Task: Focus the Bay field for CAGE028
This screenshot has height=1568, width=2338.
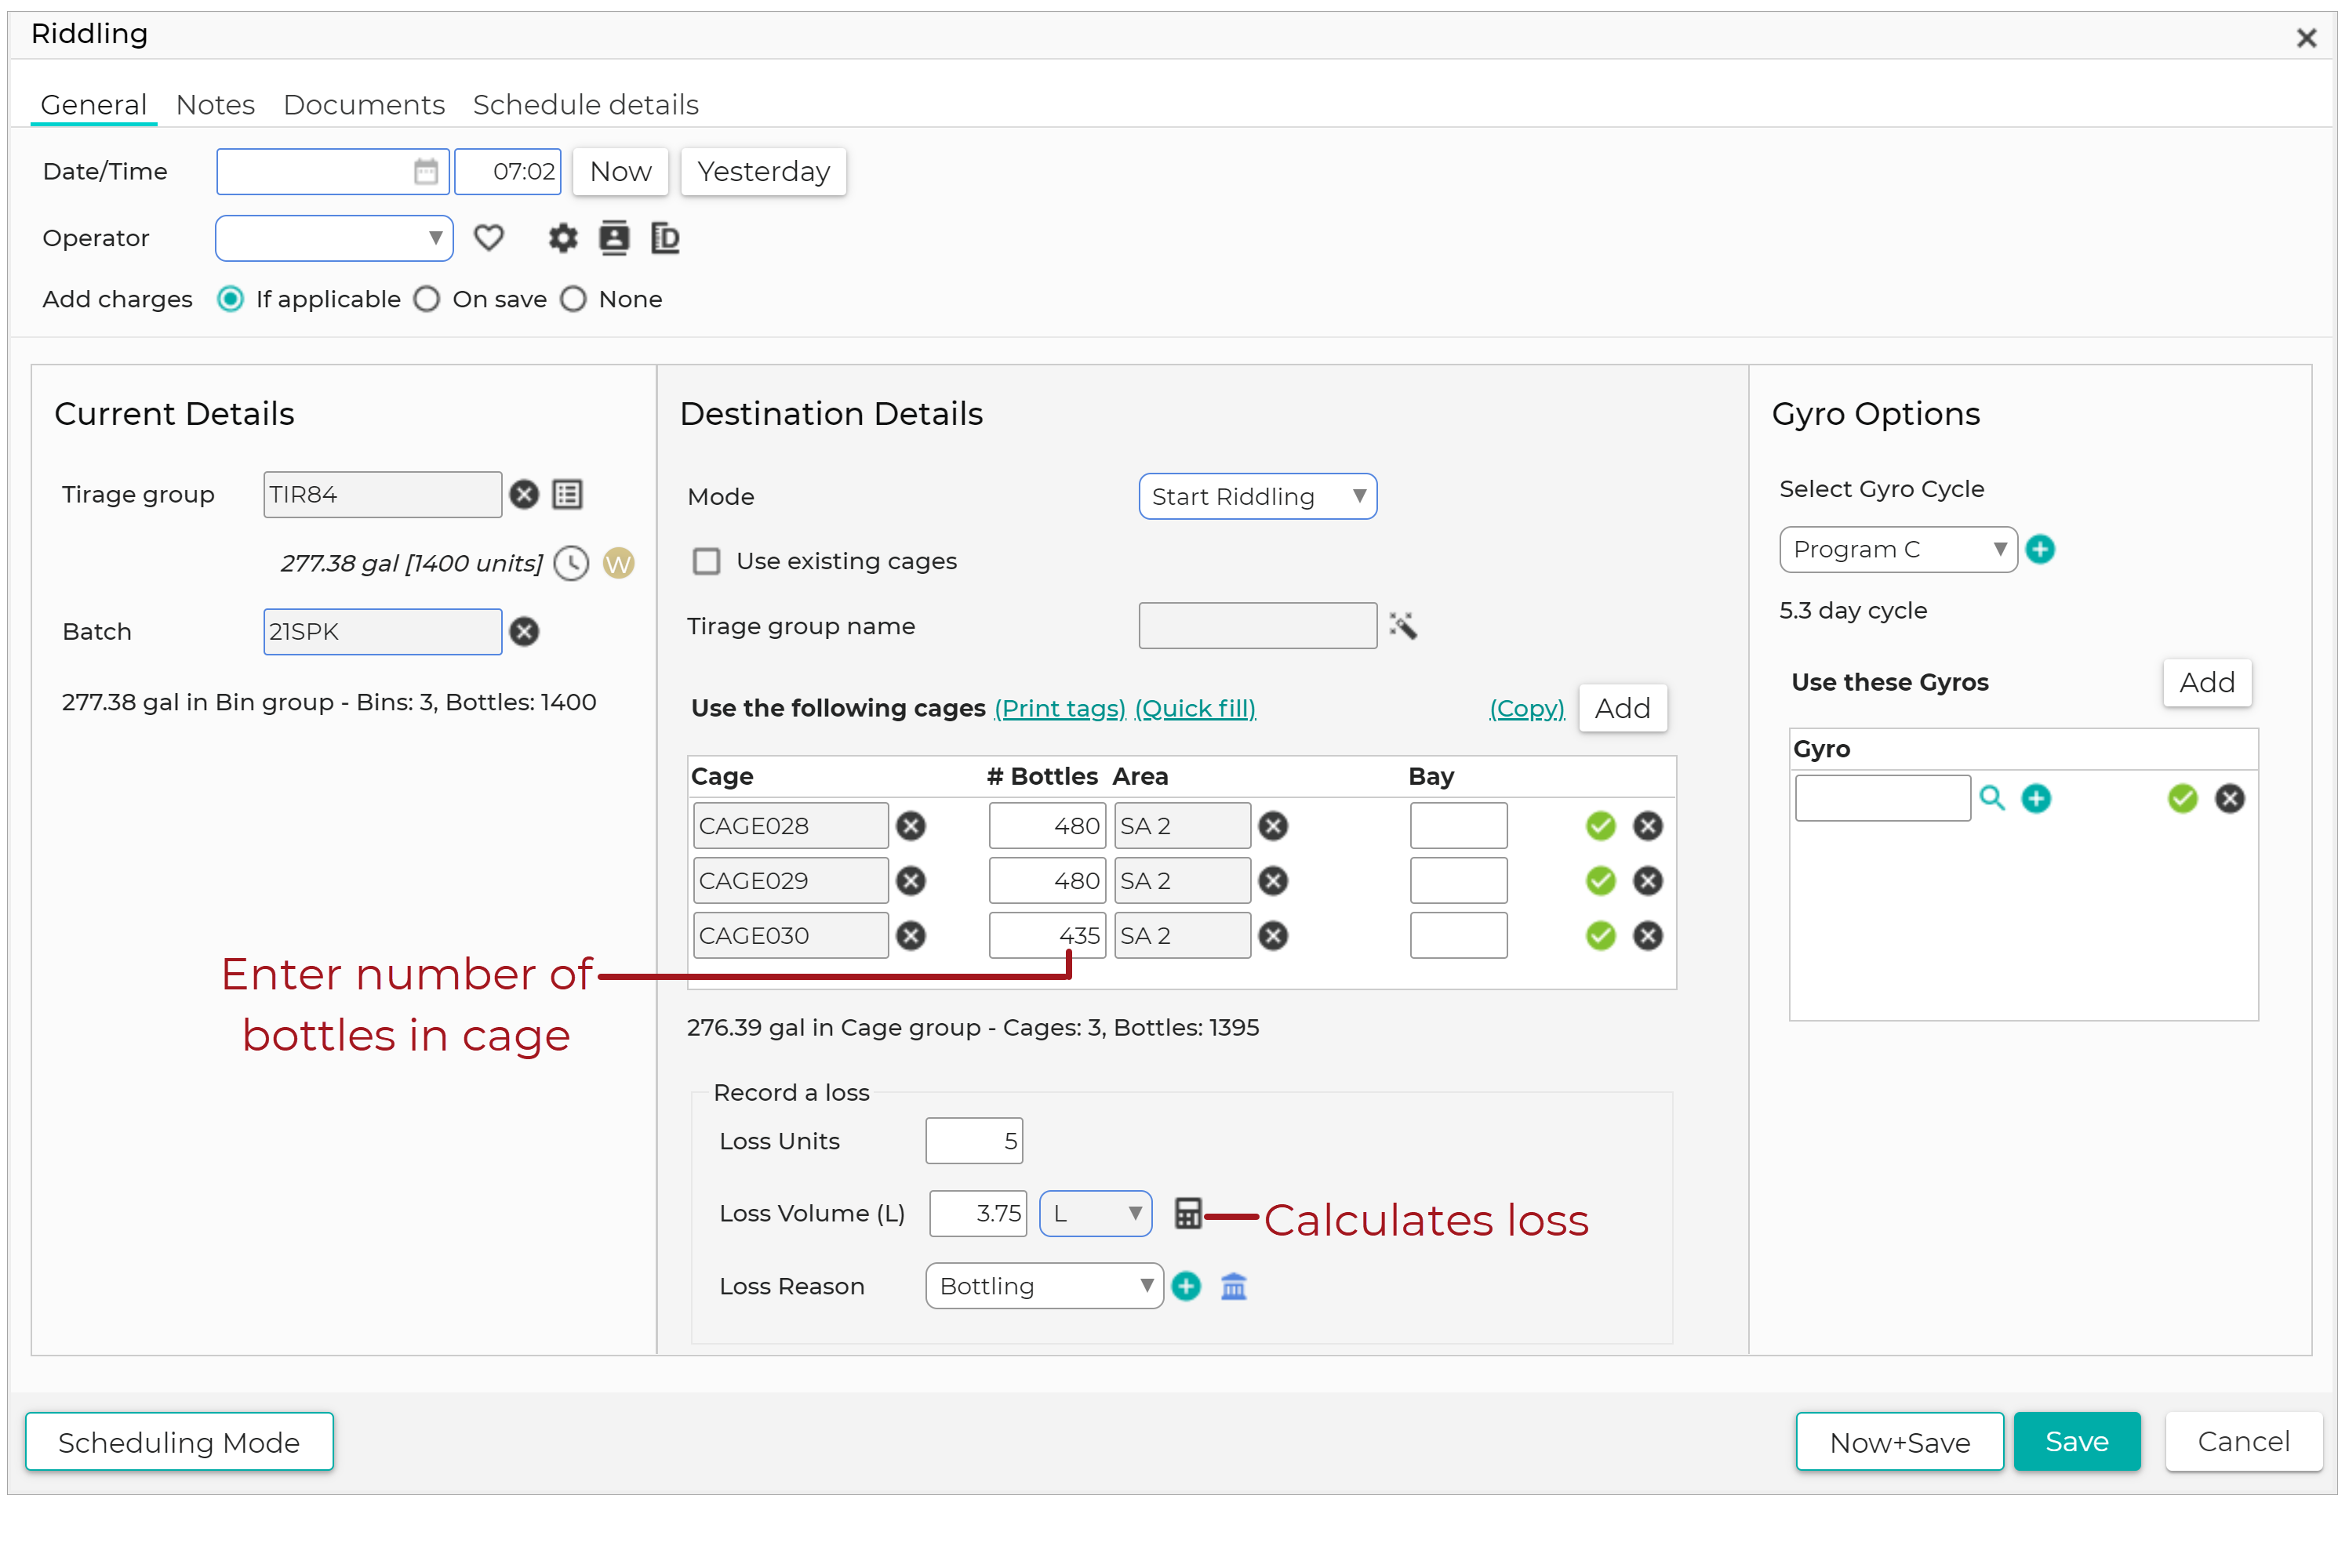Action: pos(1458,826)
